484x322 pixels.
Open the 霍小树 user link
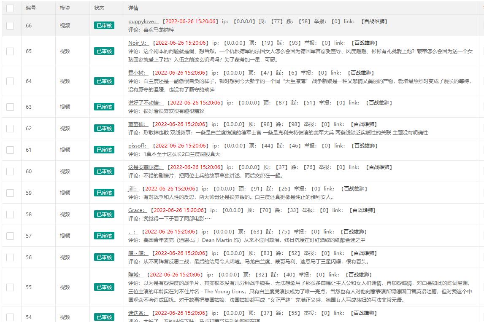coord(138,72)
